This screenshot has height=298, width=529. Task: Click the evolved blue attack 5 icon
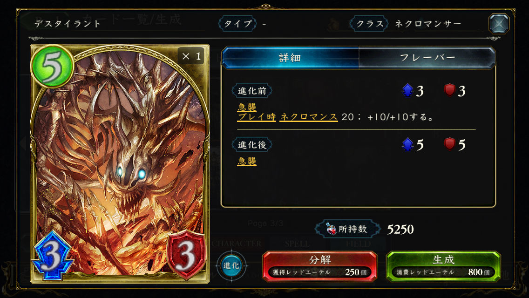tap(408, 144)
